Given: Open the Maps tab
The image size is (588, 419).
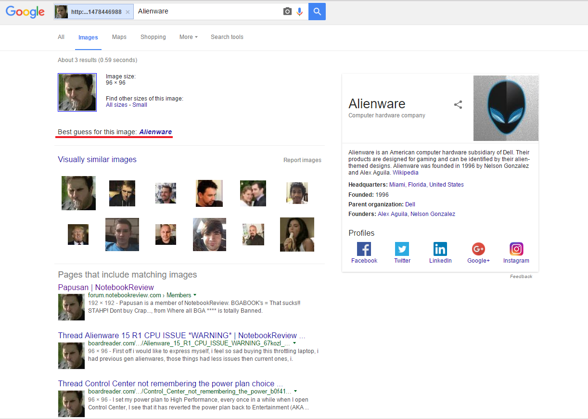Looking at the screenshot, I should click(x=119, y=37).
